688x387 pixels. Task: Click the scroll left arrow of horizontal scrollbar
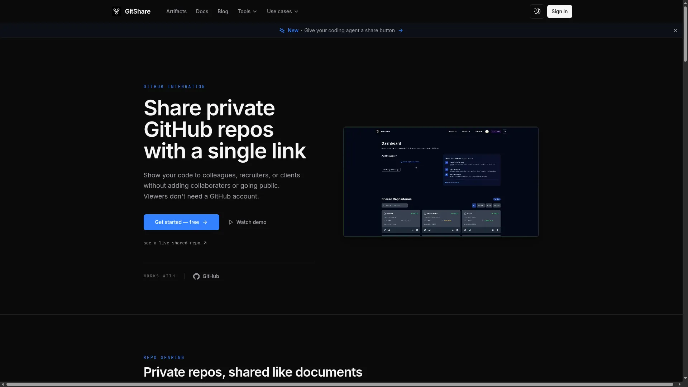(x=3, y=384)
